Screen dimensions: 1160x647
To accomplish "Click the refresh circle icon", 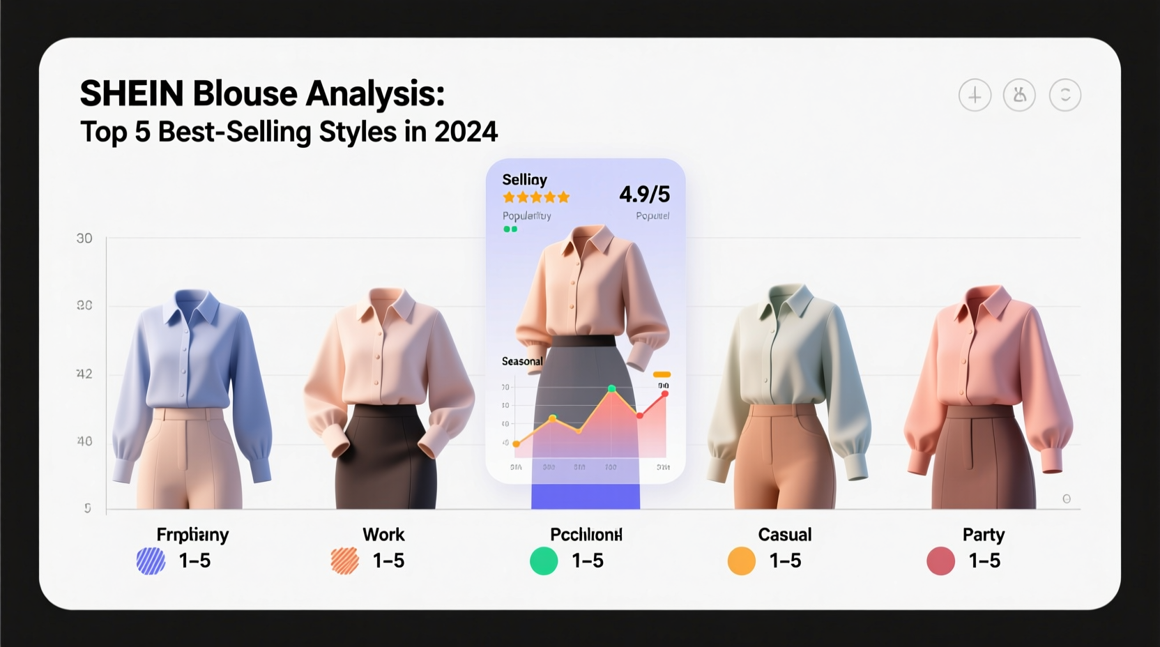I will tap(1064, 96).
